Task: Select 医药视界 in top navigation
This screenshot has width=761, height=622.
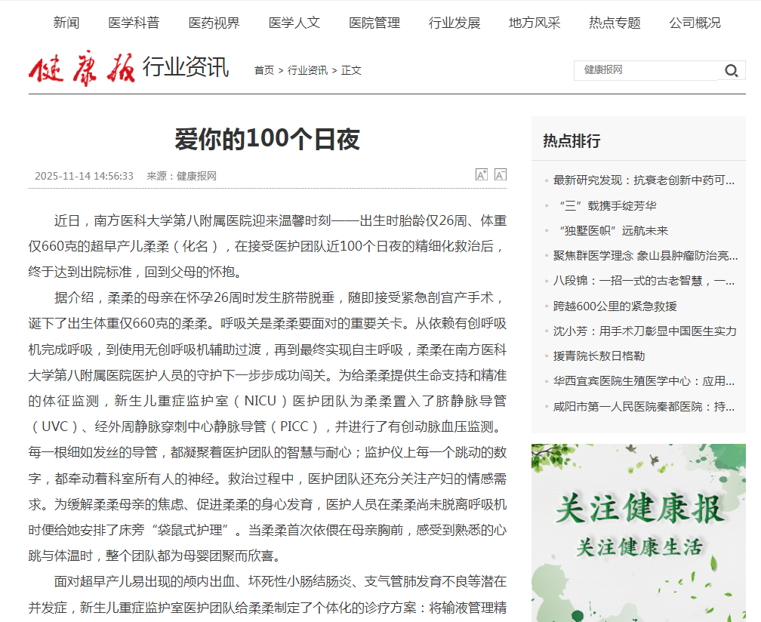Action: coord(214,23)
